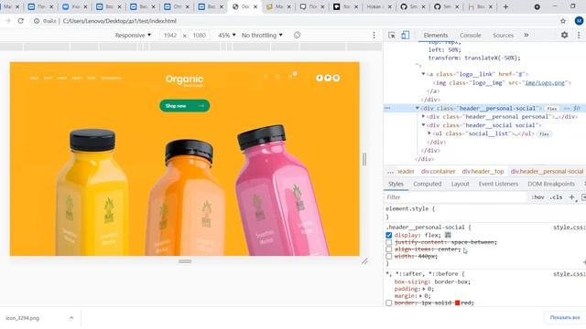View site information icon next to address
This screenshot has width=586, height=329.
37,21
